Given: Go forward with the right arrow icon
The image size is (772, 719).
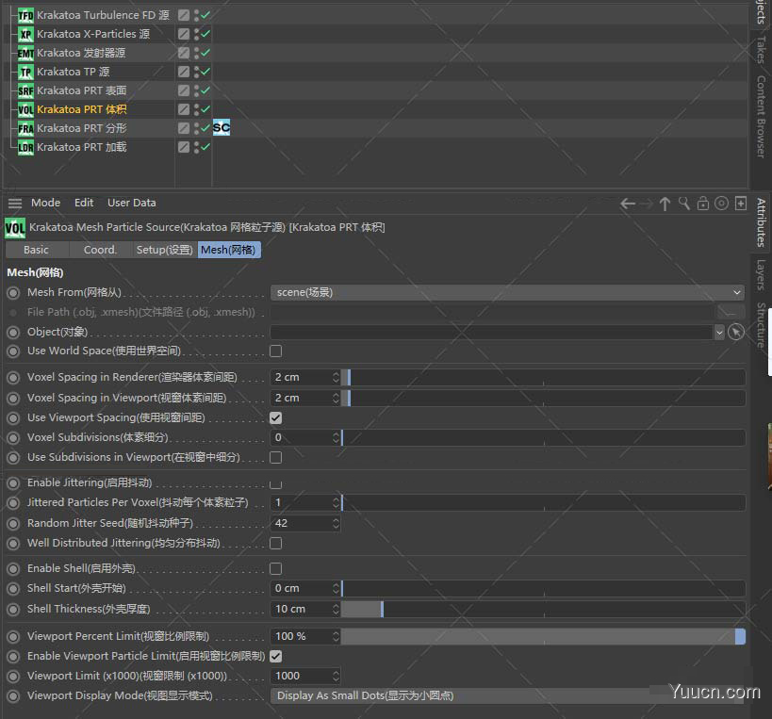Looking at the screenshot, I should coord(647,204).
